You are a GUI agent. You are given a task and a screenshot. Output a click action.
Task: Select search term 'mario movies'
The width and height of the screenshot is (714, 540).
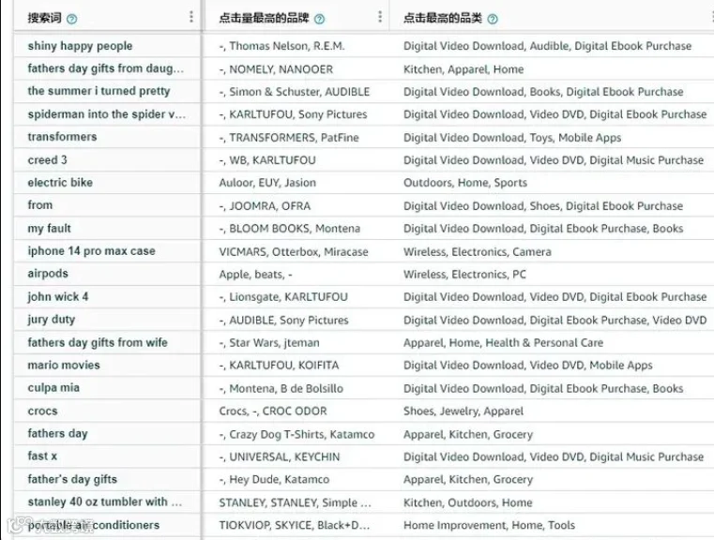point(64,365)
